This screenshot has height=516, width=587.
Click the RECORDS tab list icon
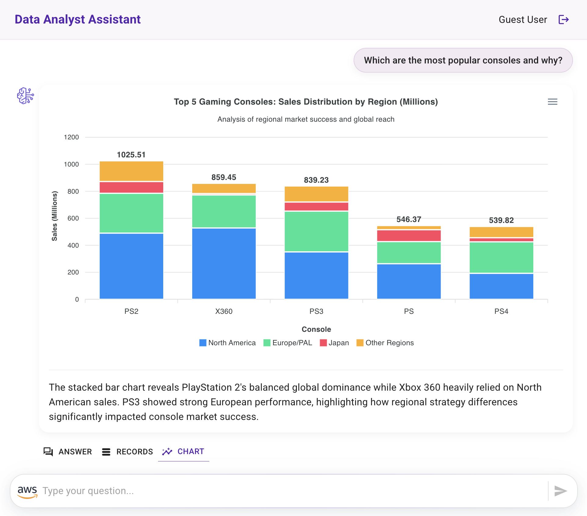pyautogui.click(x=106, y=452)
